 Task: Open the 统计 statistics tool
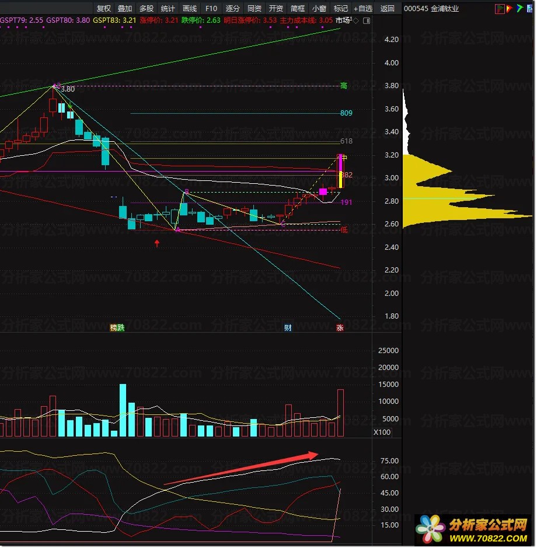point(168,8)
